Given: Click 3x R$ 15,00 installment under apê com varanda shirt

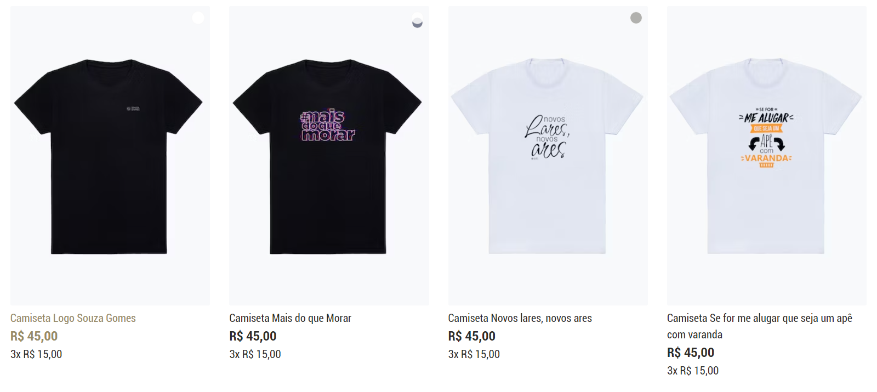Looking at the screenshot, I should [x=692, y=371].
